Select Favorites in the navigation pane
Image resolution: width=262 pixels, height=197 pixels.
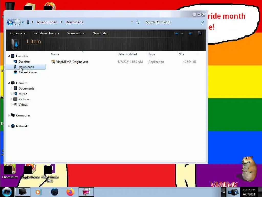pos(22,56)
